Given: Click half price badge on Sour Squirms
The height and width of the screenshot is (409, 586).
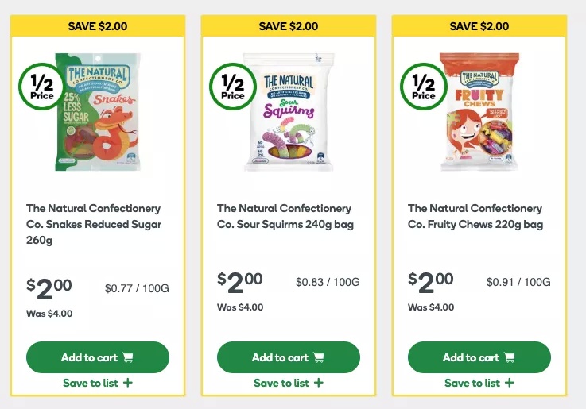Looking at the screenshot, I should [x=233, y=87].
